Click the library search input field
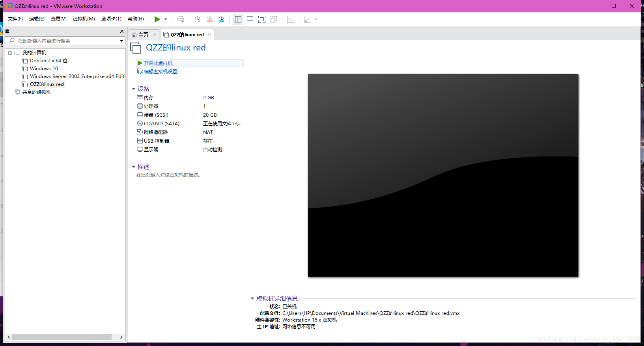This screenshot has width=644, height=346. tap(65, 41)
